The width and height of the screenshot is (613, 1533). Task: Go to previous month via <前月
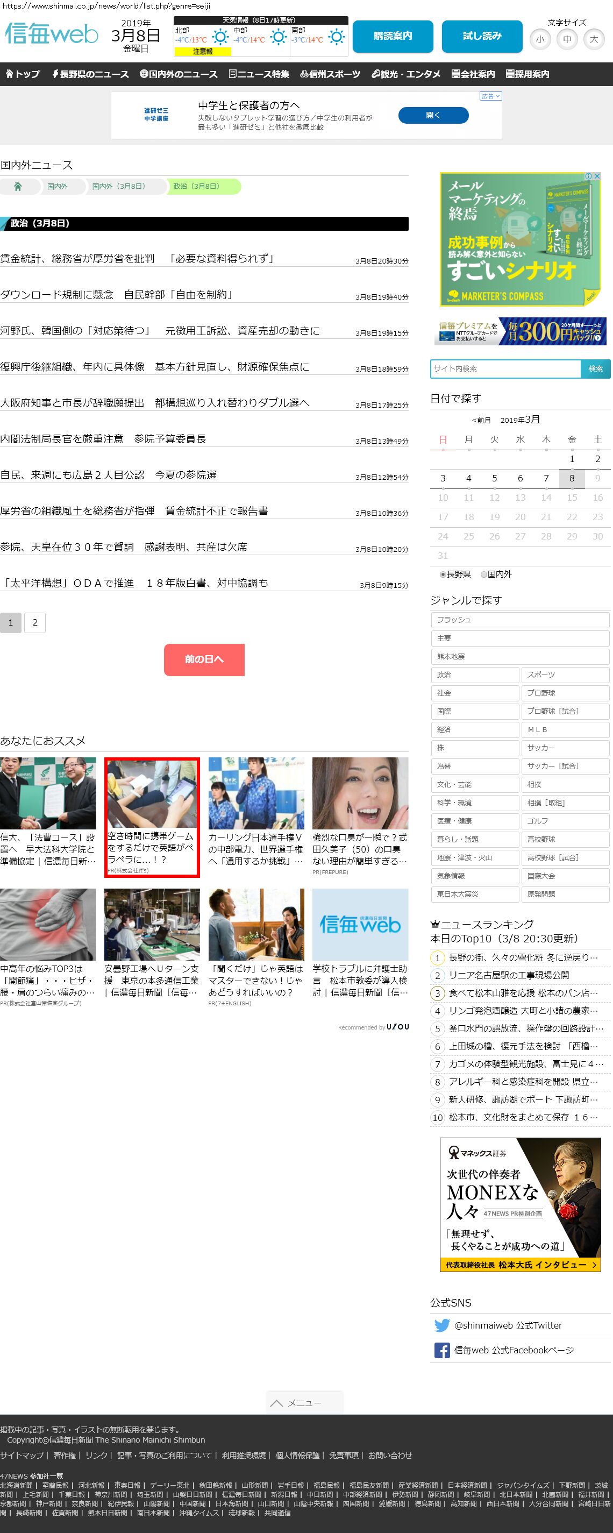click(x=481, y=420)
